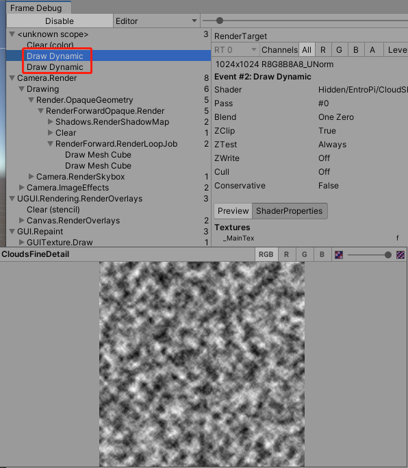Select the RGB mode in the CloudsFineDetail preview
The width and height of the screenshot is (408, 468).
pyautogui.click(x=266, y=254)
